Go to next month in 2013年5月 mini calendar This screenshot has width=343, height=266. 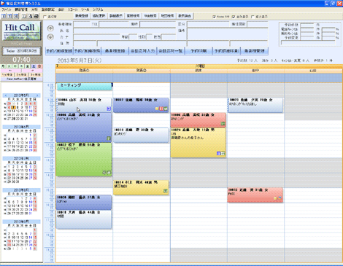(x=37, y=95)
